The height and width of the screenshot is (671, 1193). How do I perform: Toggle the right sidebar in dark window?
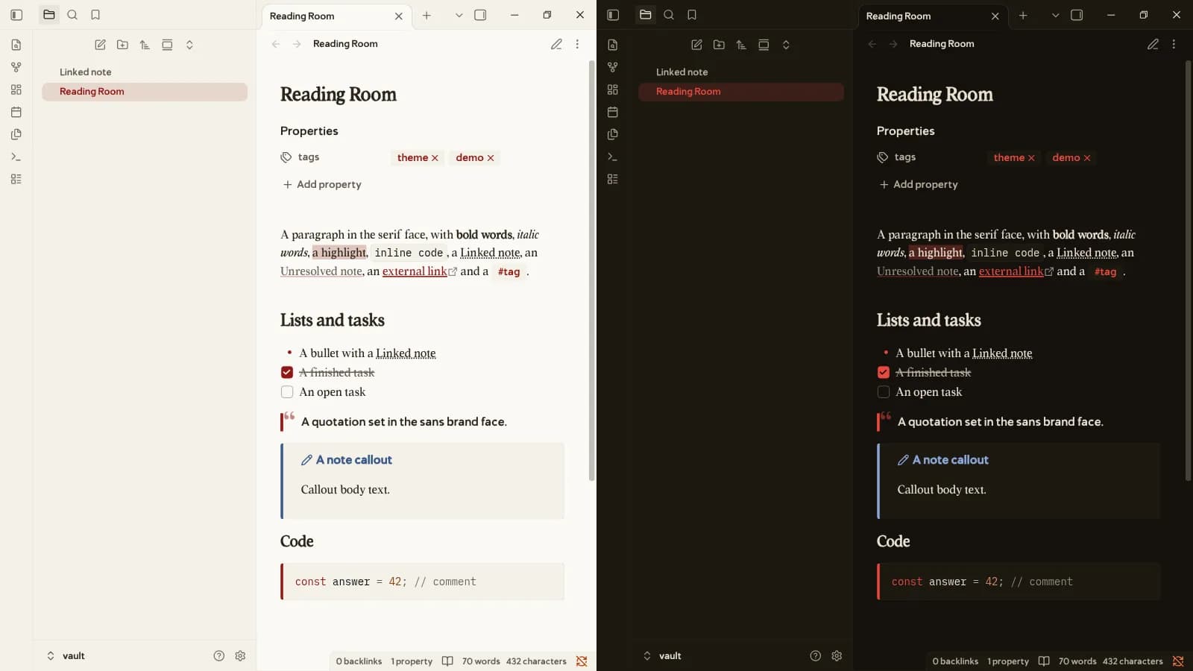tap(1077, 15)
